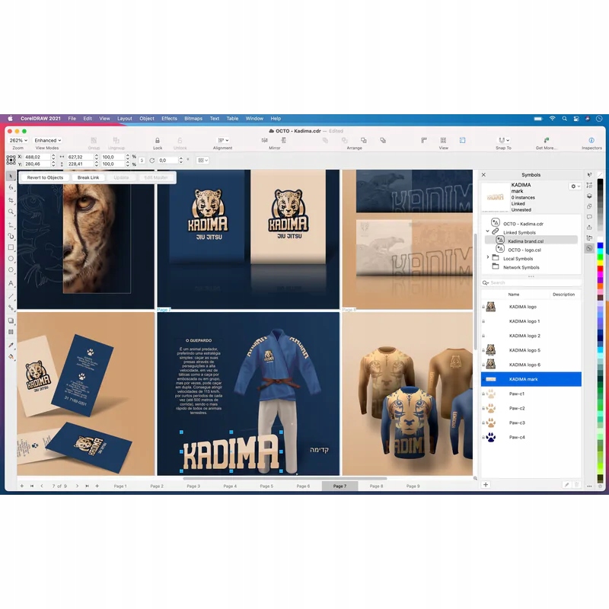The height and width of the screenshot is (609, 609).
Task: Toggle the grid view icon
Action: tap(443, 140)
